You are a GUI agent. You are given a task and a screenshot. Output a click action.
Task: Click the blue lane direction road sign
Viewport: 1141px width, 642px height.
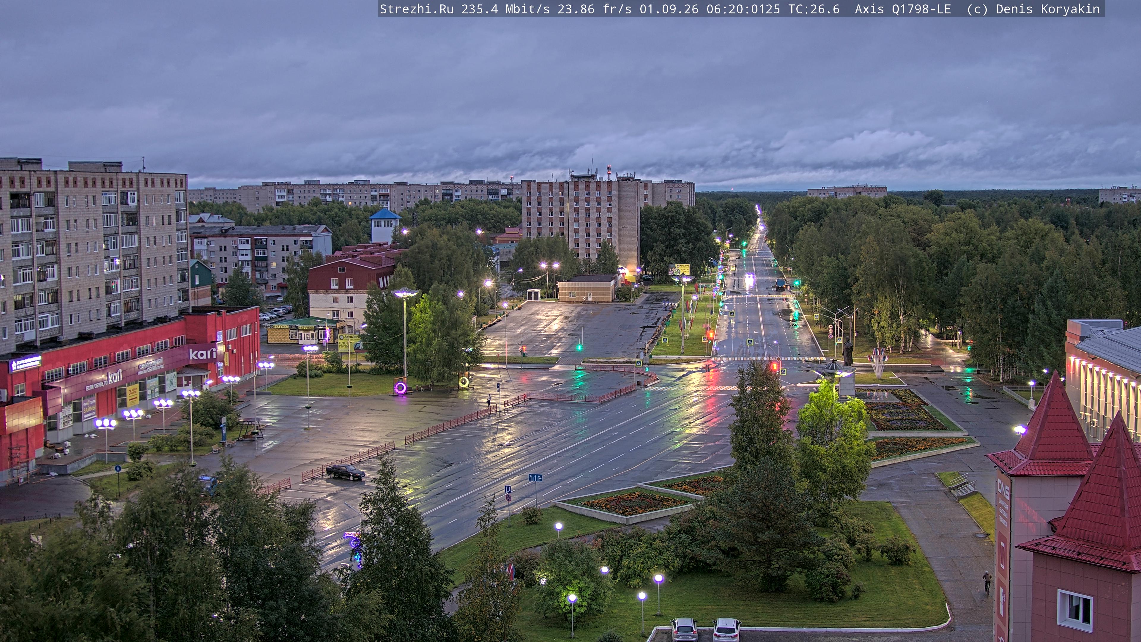[535, 478]
